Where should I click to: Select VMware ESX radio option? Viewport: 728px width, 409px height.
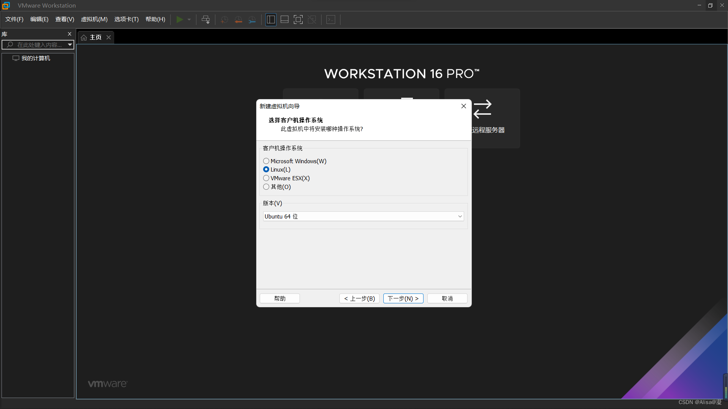pos(266,178)
